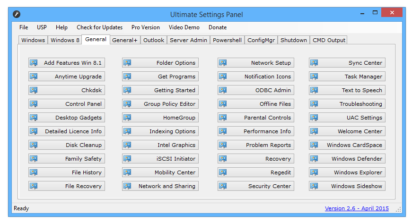Open the Control Panel button
Screen dimensions: 412x223
[x=67, y=104]
